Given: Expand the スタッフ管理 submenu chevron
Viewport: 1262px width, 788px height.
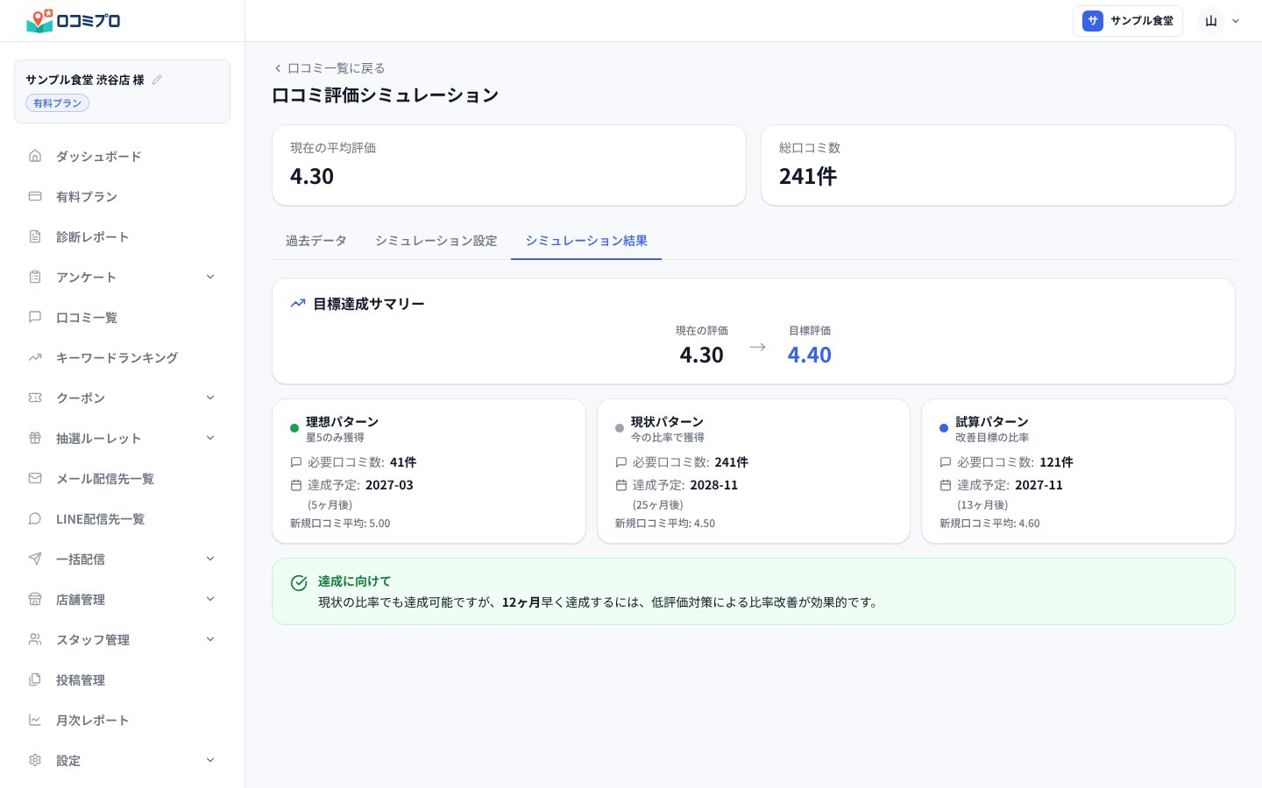Looking at the screenshot, I should point(210,639).
